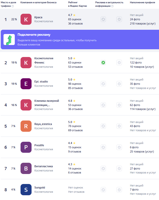Click the purple "E" avatar of Epi. studio
159x200 pixels.
(x=26, y=84)
